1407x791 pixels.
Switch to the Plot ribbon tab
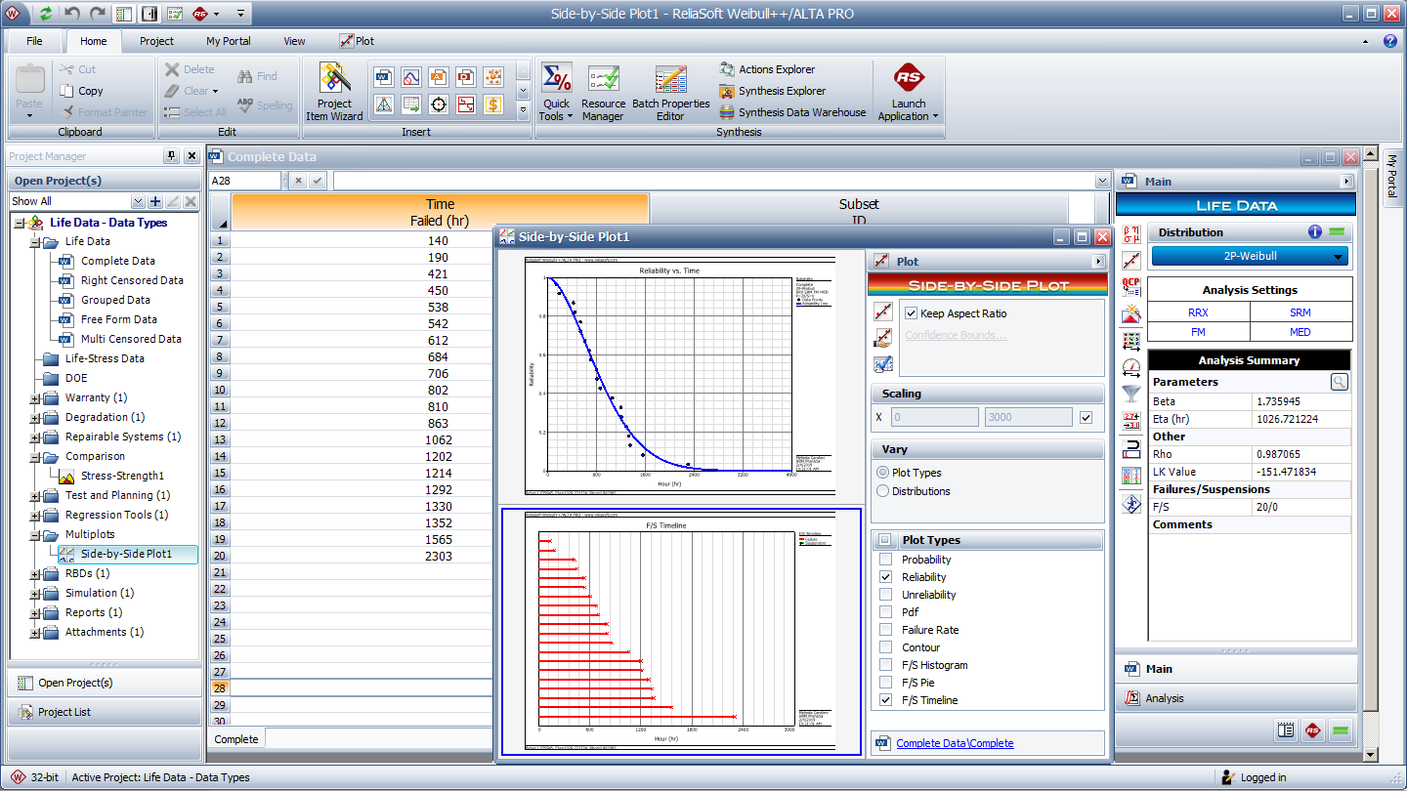coord(357,41)
